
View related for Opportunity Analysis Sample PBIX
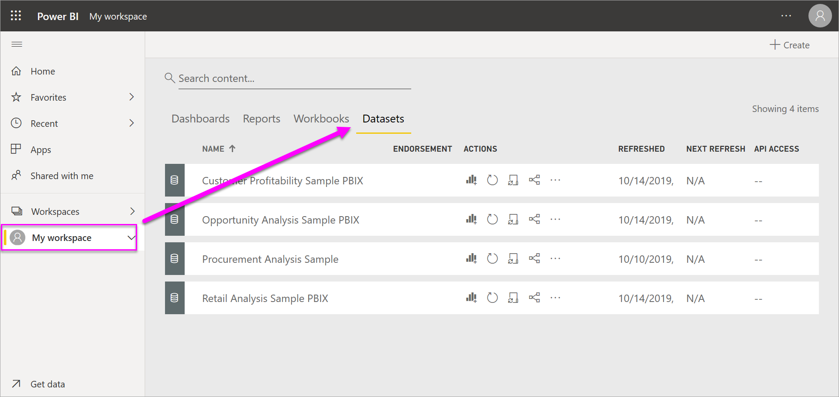coord(534,219)
